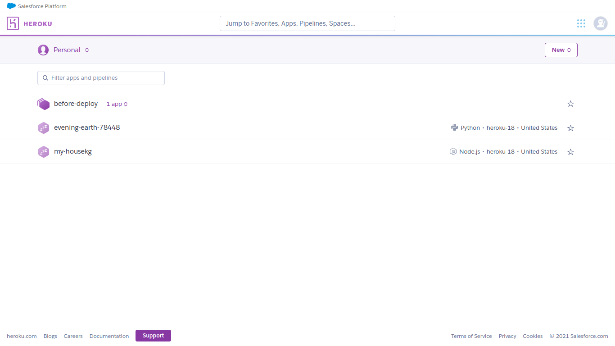Viewport: 615px width, 346px height.
Task: Click the evening-earth-78448 sleeping app icon
Action: point(43,128)
